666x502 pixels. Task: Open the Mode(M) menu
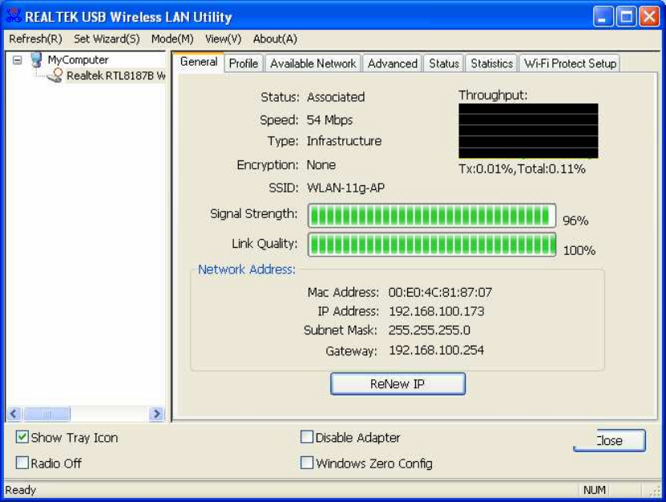172,39
